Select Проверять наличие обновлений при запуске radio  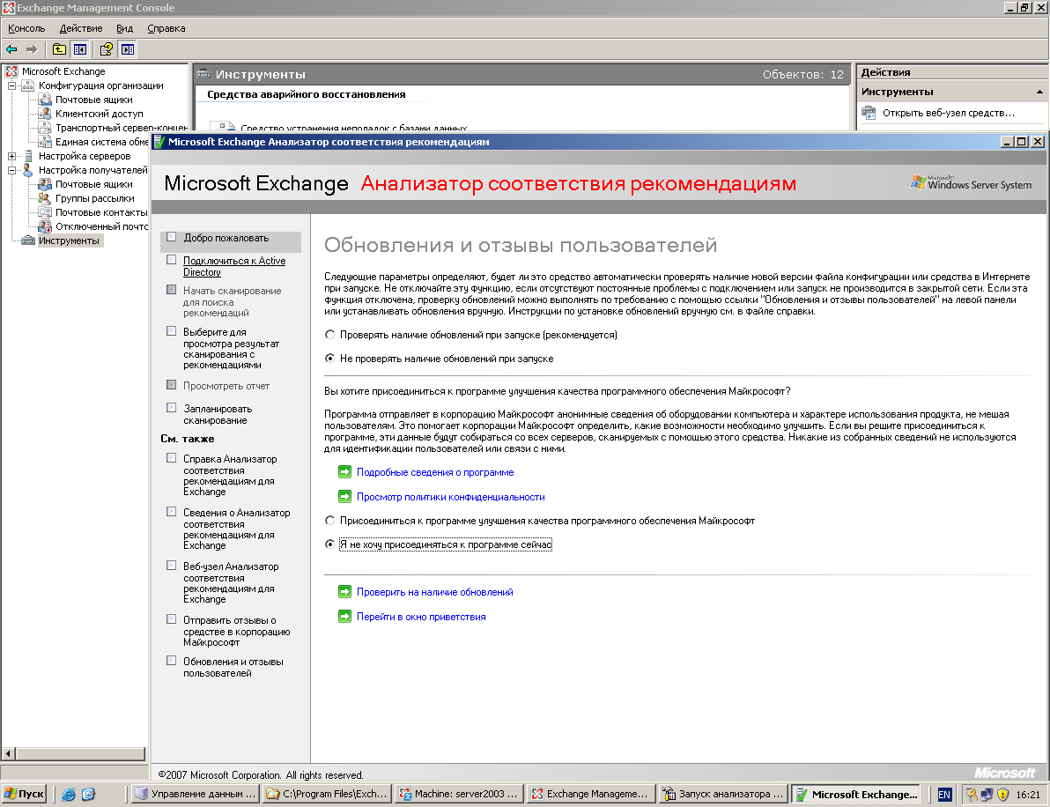coord(329,334)
